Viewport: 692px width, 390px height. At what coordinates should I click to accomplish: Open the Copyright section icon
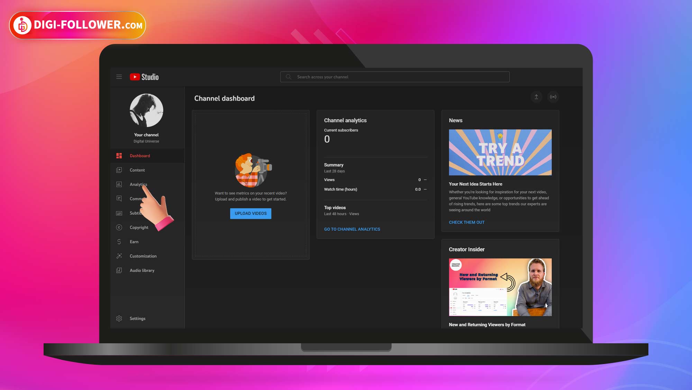(119, 227)
